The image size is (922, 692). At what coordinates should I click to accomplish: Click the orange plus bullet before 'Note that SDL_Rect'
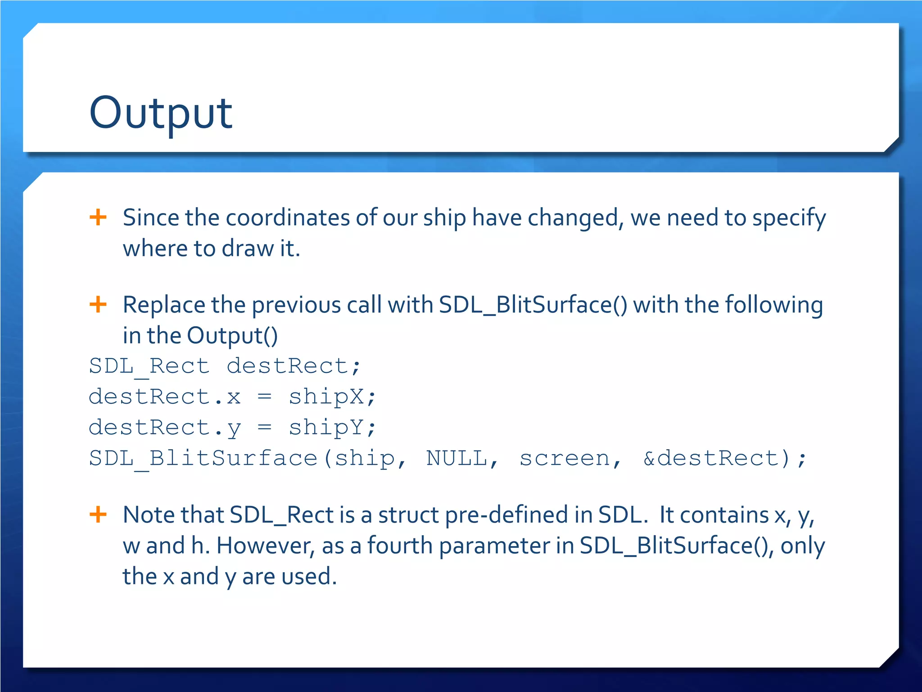pos(98,514)
